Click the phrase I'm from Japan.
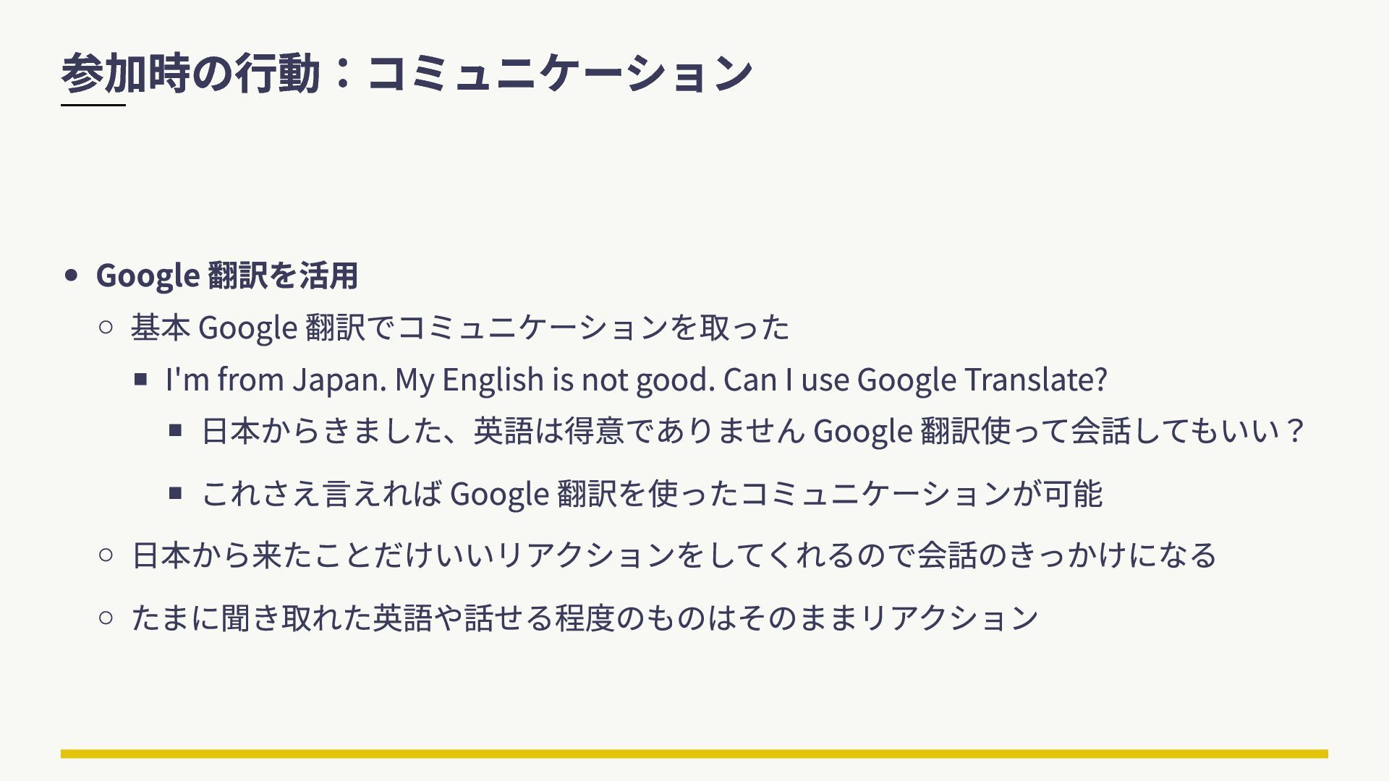This screenshot has width=1389, height=781. tap(276, 379)
